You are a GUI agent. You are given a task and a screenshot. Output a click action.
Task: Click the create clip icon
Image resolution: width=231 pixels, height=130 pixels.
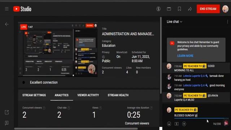point(169,9)
